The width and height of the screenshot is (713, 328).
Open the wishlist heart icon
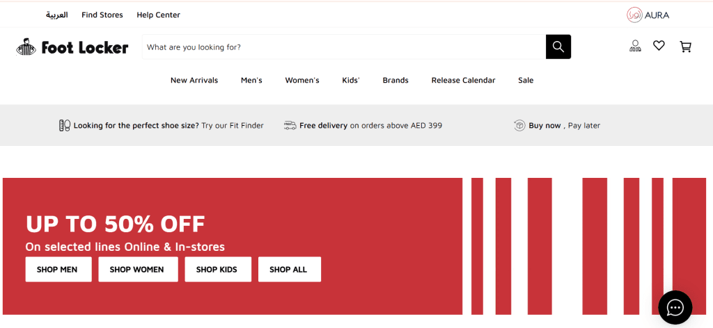659,46
